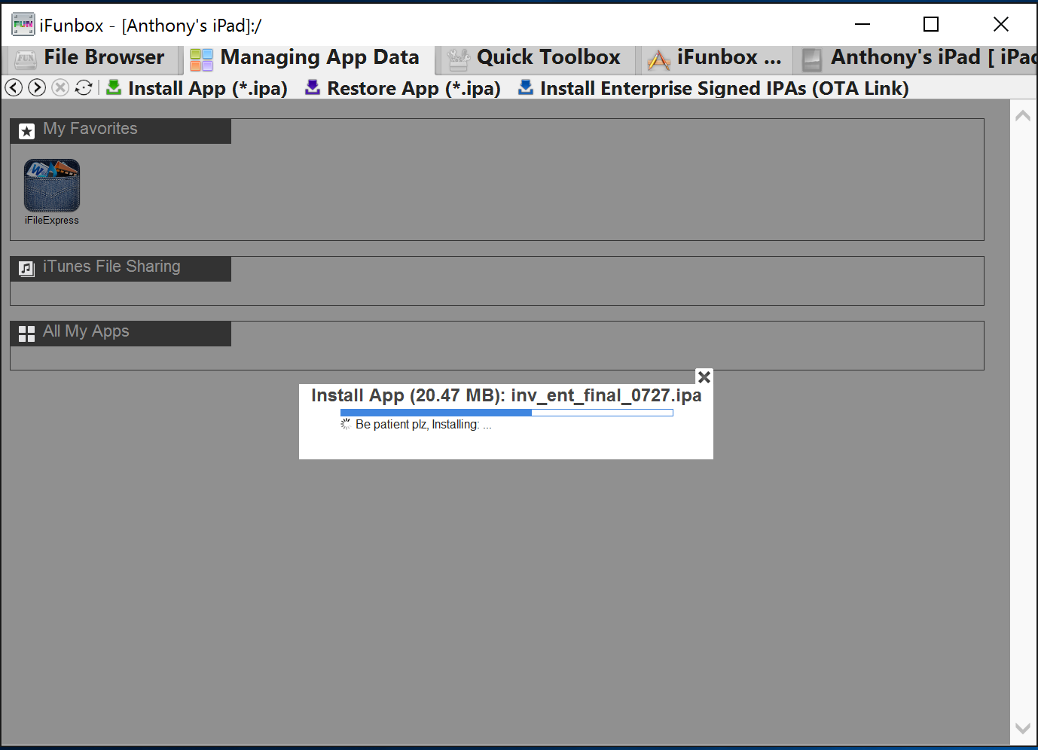
Task: Go forward with the right arrow icon
Action: click(x=37, y=87)
